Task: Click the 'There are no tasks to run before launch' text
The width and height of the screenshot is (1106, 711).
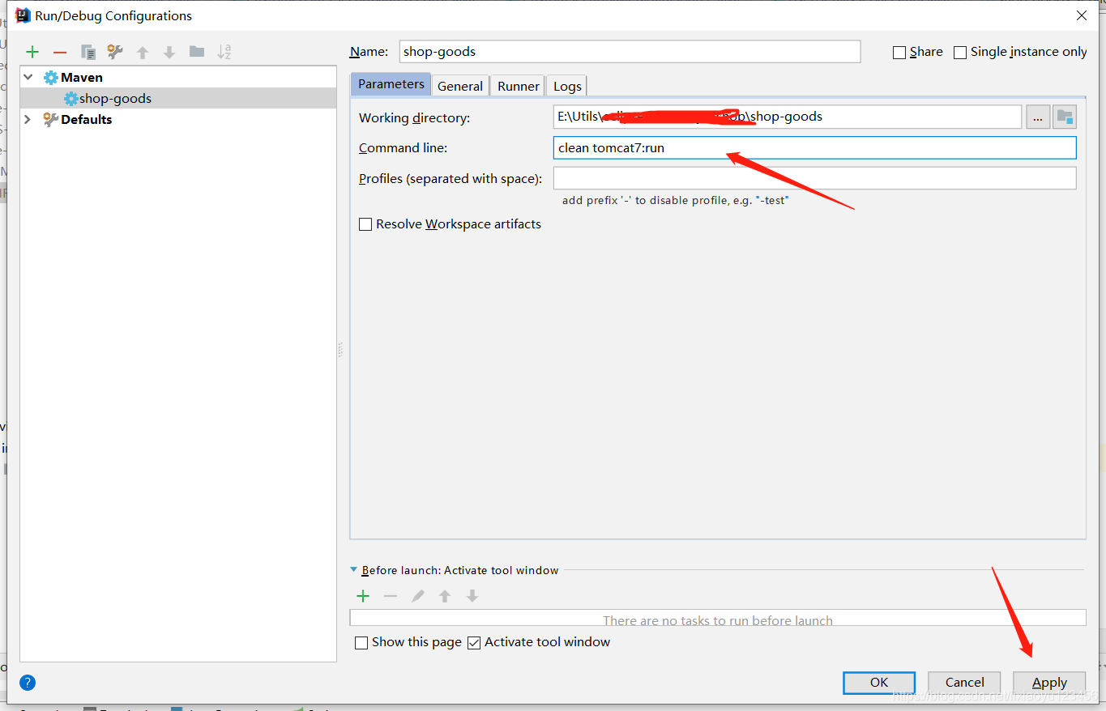Action: point(718,621)
